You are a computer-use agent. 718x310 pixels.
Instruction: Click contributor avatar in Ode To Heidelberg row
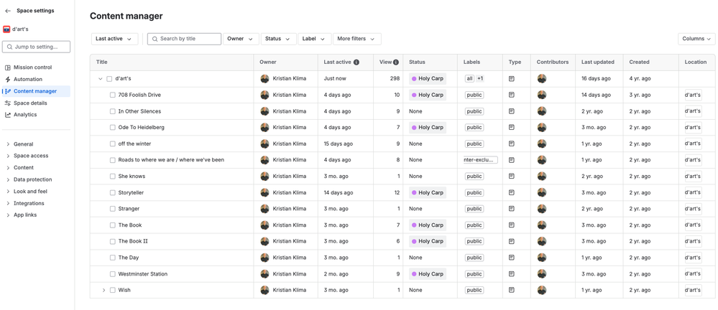542,128
